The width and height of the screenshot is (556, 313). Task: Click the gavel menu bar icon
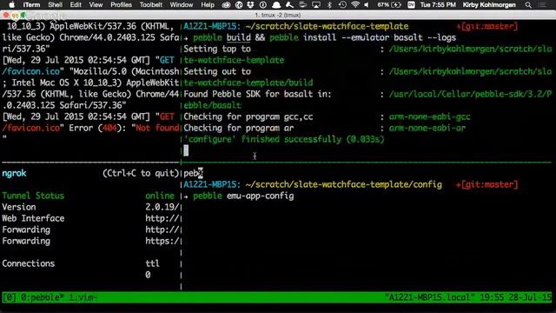tap(289, 4)
